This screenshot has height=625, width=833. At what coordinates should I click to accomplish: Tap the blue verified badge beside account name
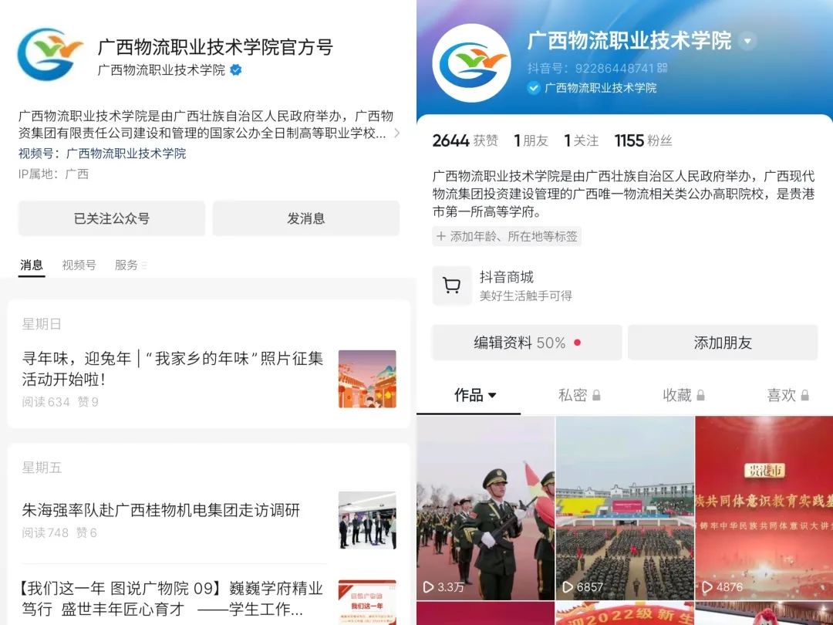click(236, 70)
